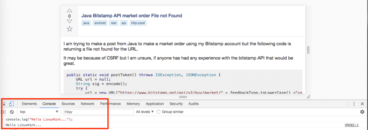Switch to the Elements tab
The width and height of the screenshot is (368, 130).
[29, 104]
